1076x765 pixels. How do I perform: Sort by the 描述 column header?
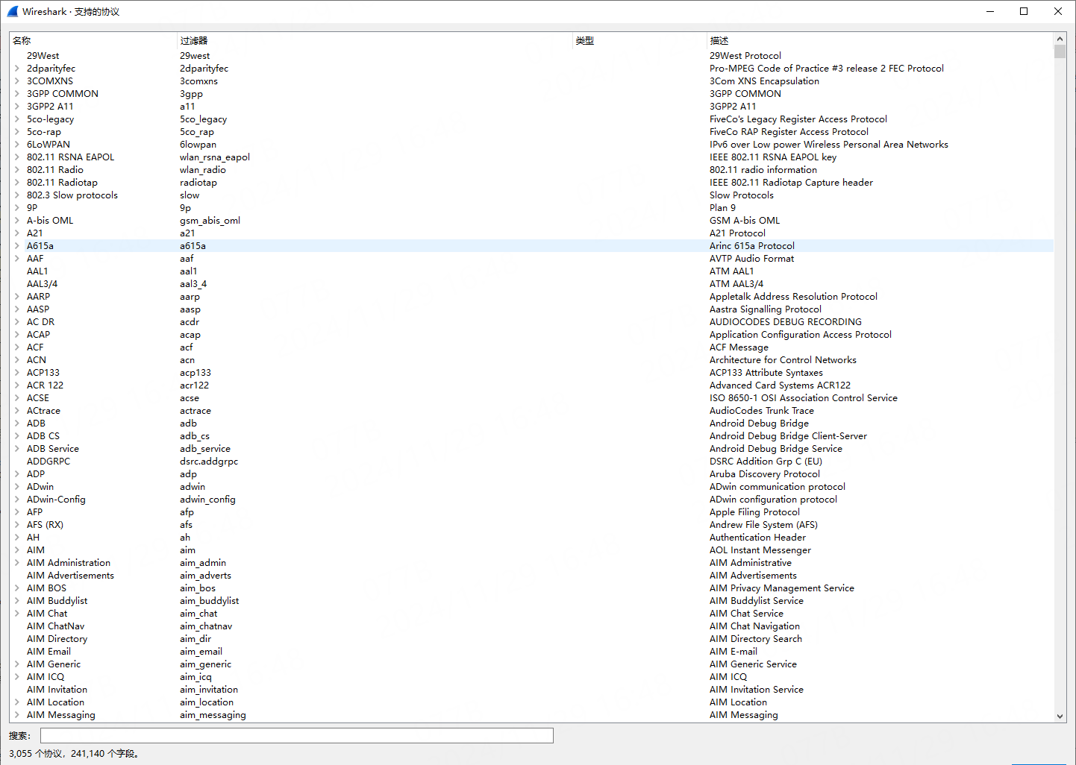(x=880, y=41)
